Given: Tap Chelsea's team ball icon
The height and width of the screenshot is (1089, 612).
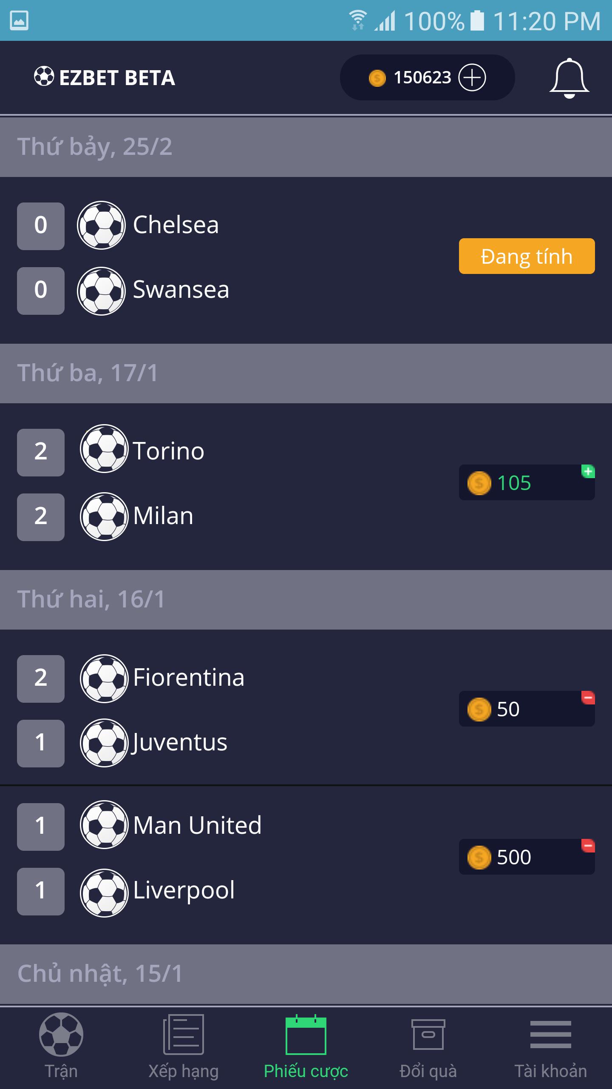Looking at the screenshot, I should tap(101, 225).
